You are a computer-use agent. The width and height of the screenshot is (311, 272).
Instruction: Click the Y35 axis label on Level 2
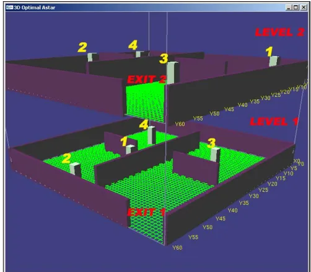255,101
